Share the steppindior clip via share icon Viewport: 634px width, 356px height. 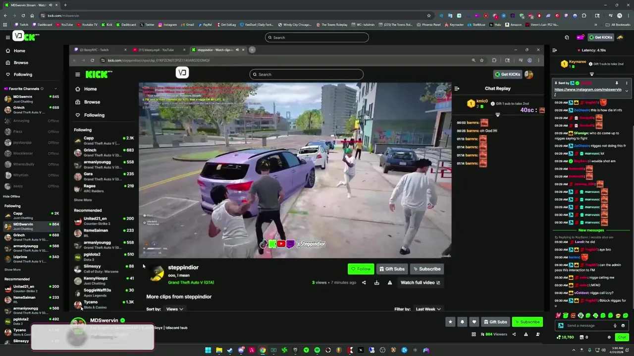coord(364,283)
